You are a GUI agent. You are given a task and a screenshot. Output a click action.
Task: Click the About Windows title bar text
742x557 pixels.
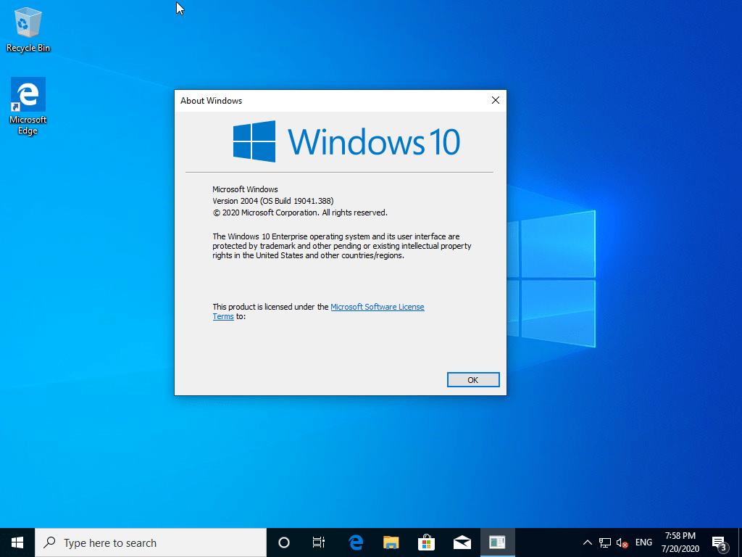(x=211, y=100)
